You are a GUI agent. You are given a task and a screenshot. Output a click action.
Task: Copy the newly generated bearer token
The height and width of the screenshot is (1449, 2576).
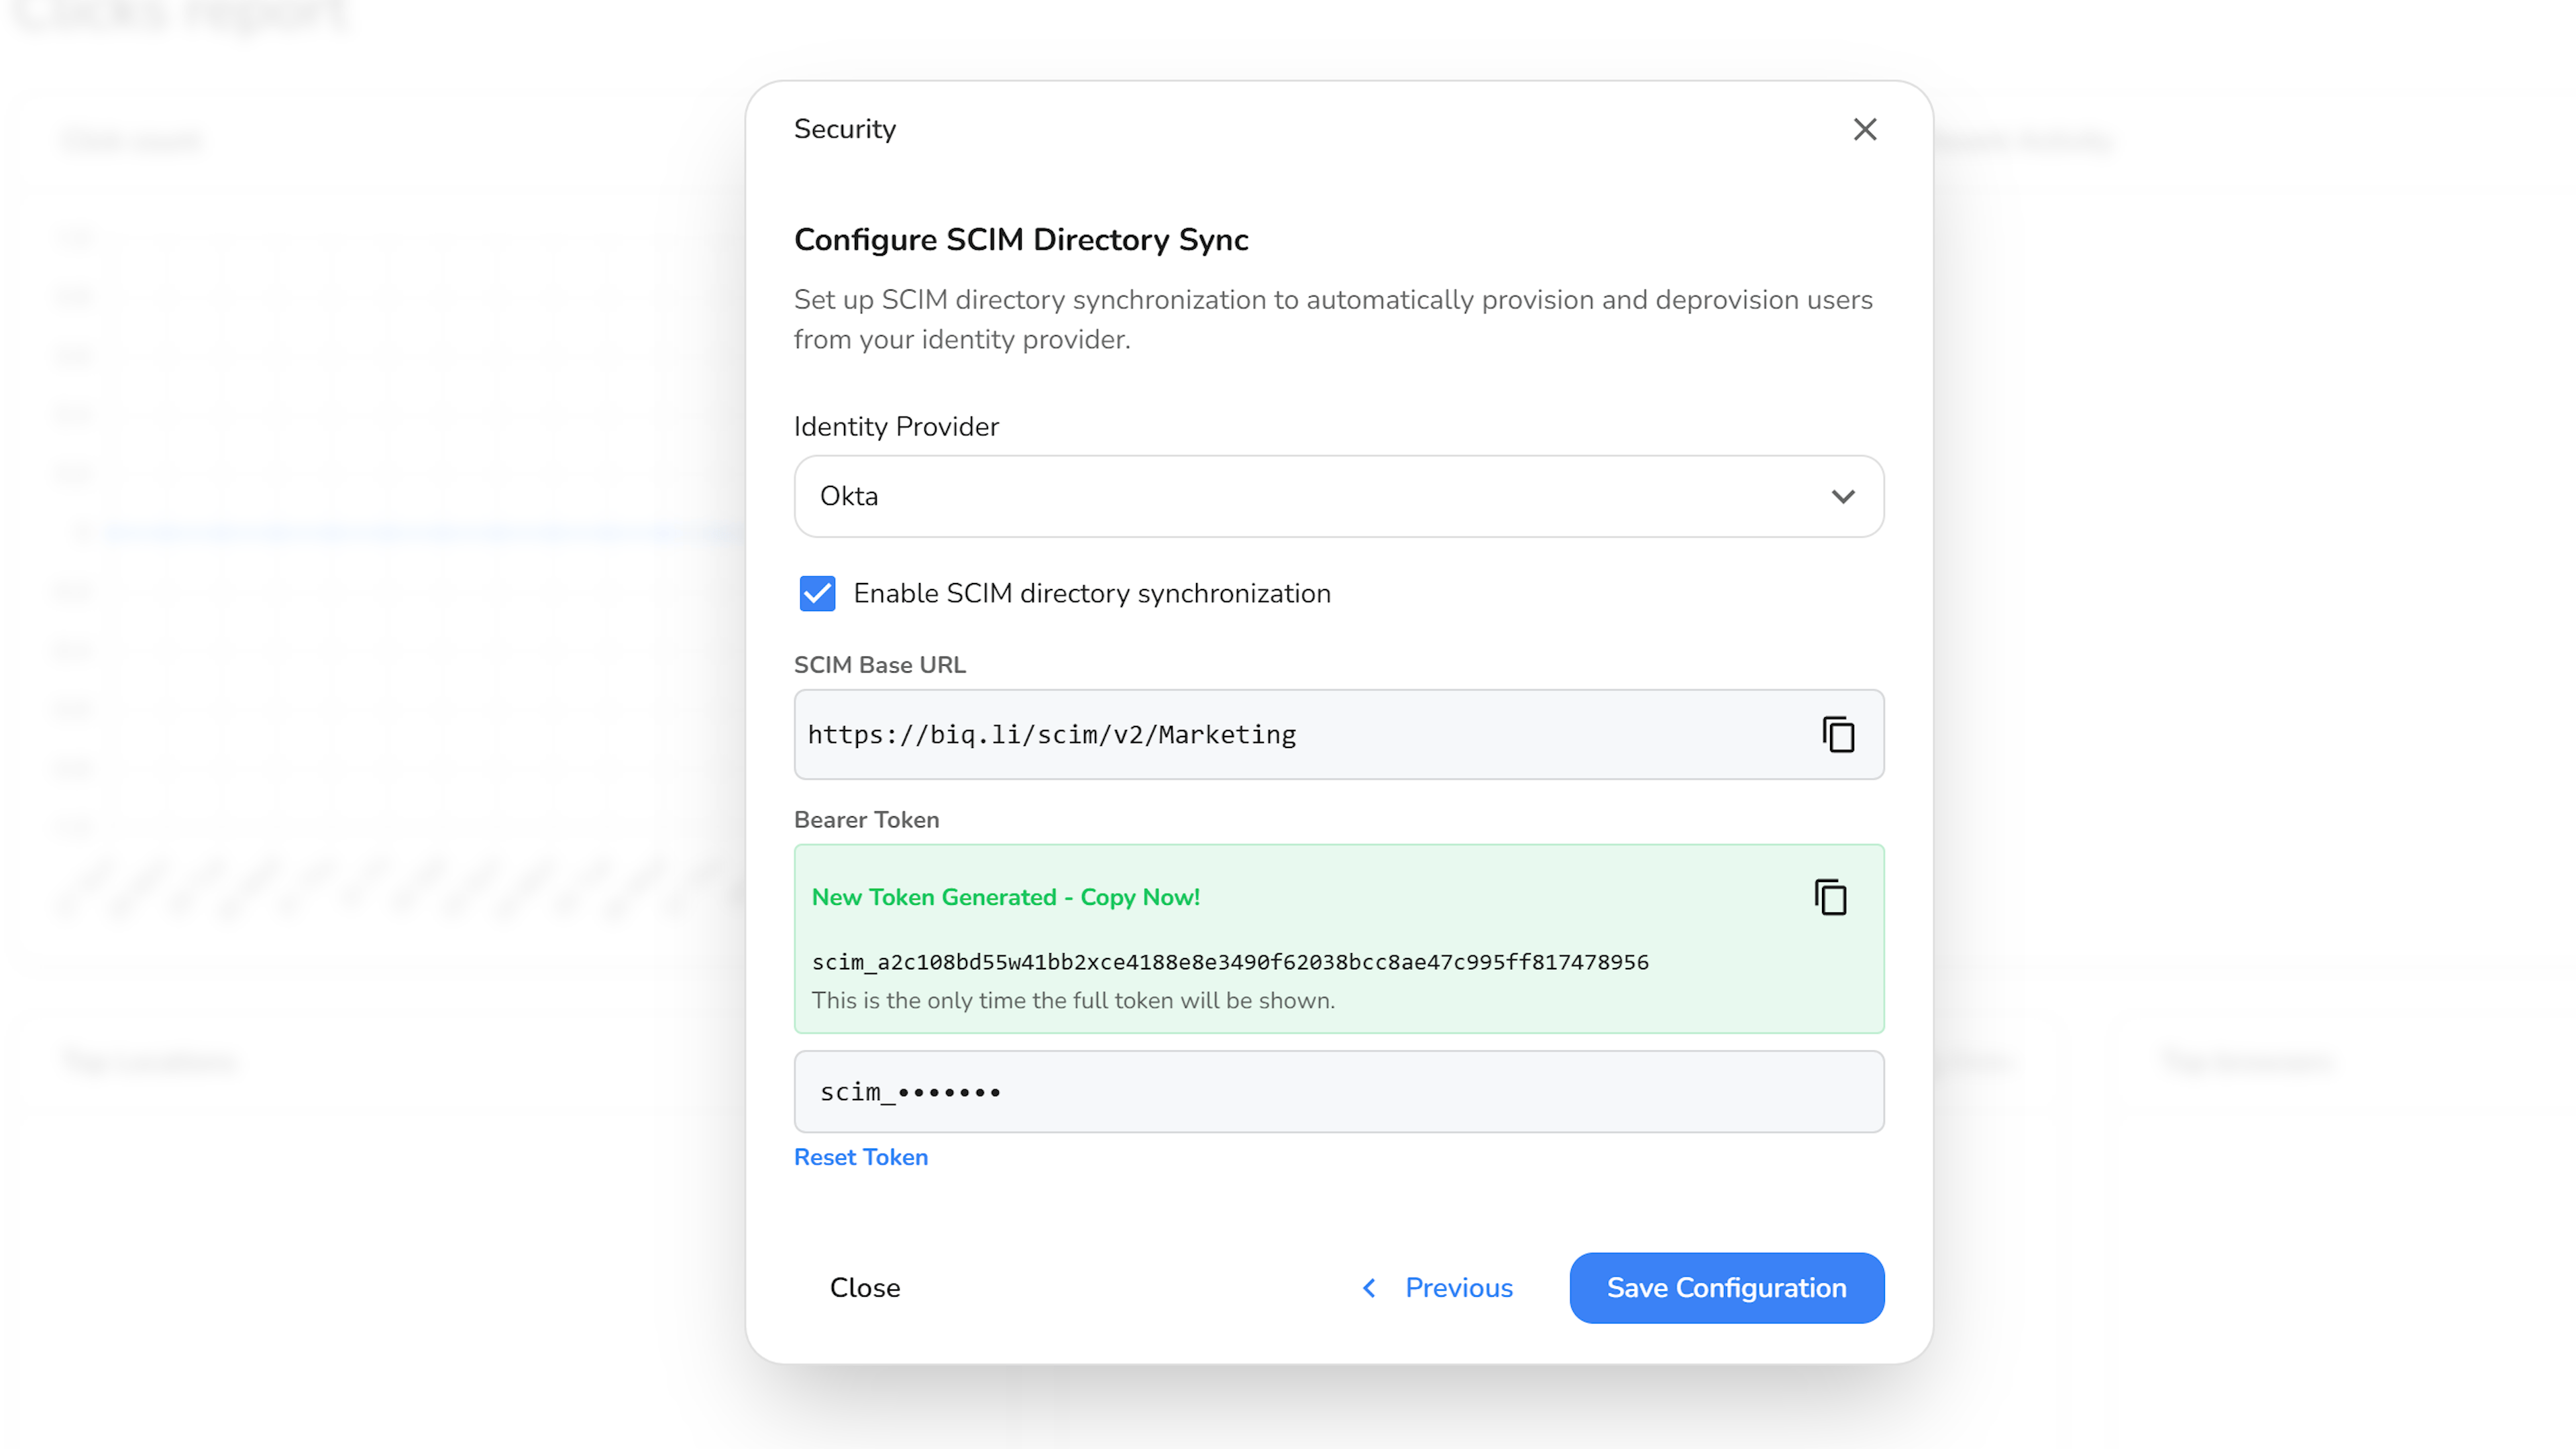(1830, 897)
